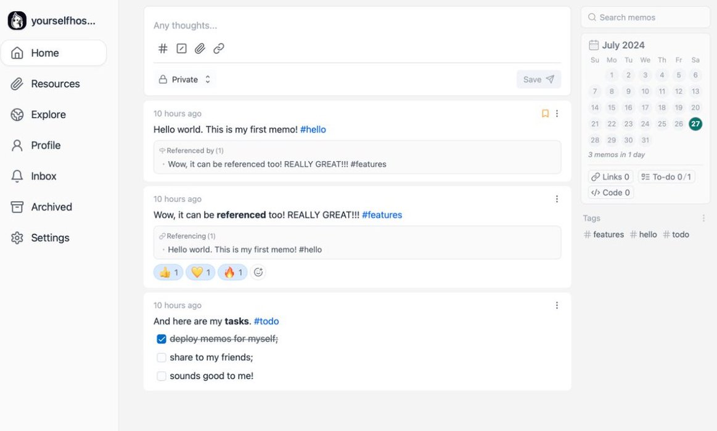Click the Save button

coord(538,79)
